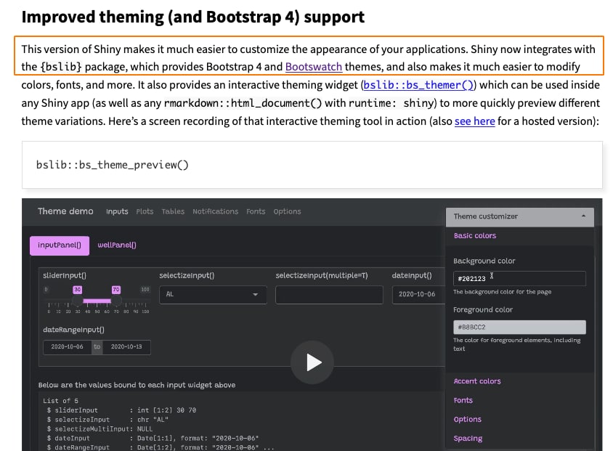The width and height of the screenshot is (613, 451).
Task: Select the wellPanel() pill
Action: [x=117, y=245]
